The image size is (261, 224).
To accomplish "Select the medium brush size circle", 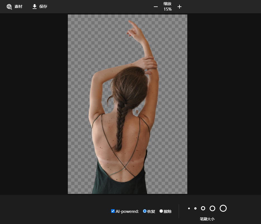I will 203,208.
